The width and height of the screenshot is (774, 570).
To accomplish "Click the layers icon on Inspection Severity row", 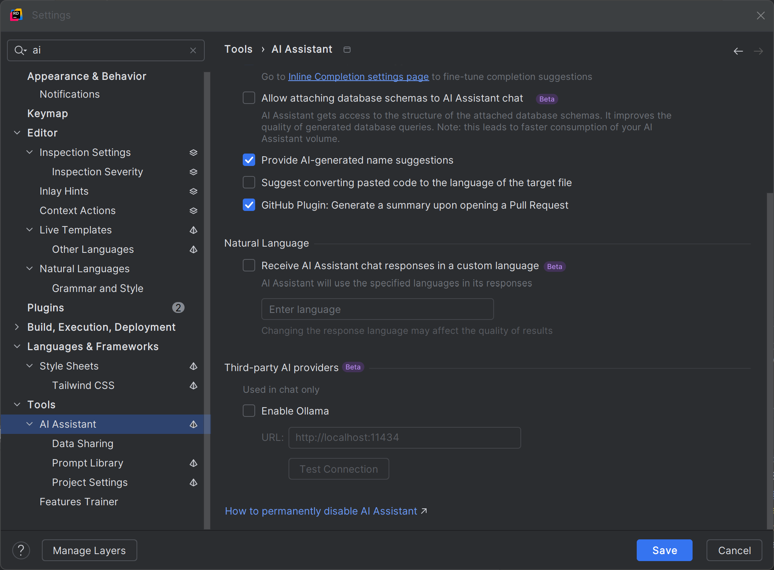I will pos(193,172).
